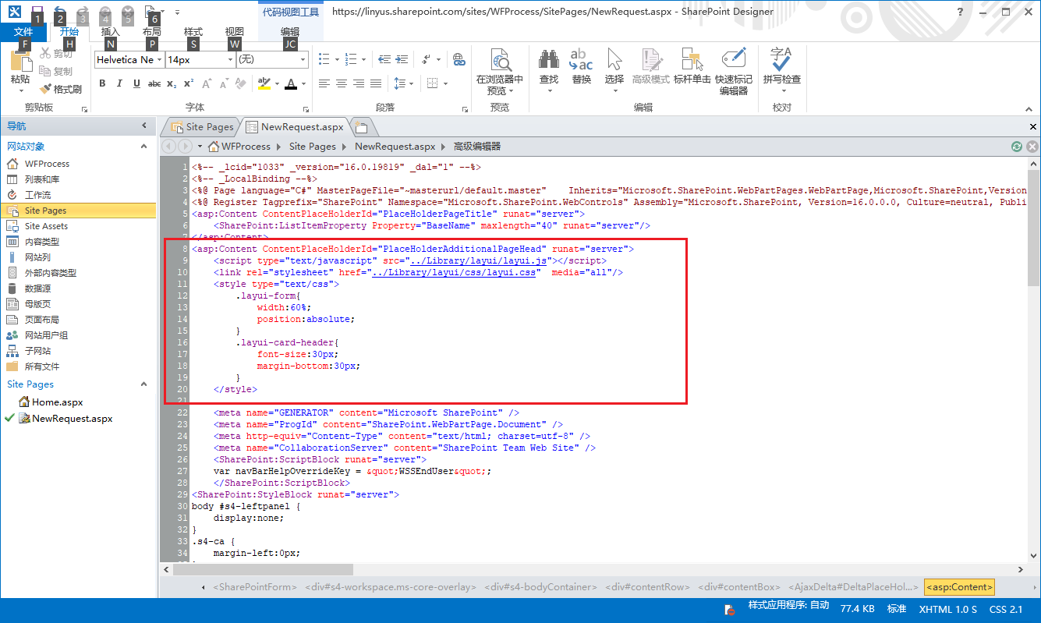Click the Undo arrow in quick access toolbar
The width and height of the screenshot is (1041, 623).
[x=59, y=11]
